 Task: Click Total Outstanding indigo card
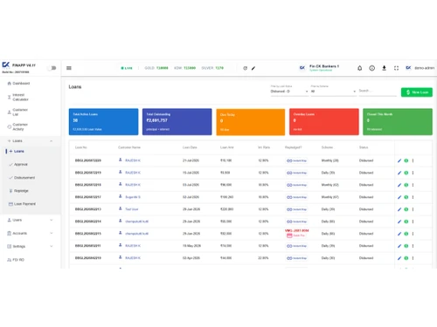[x=177, y=122]
